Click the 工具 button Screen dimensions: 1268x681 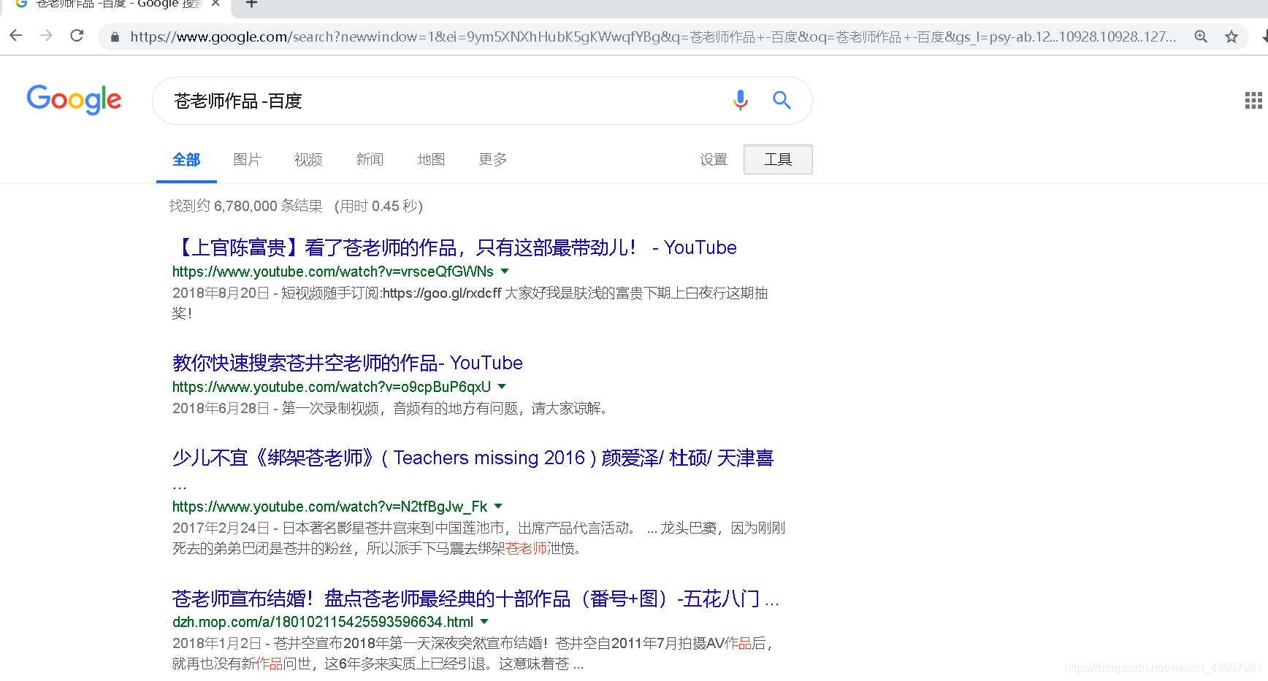point(778,159)
